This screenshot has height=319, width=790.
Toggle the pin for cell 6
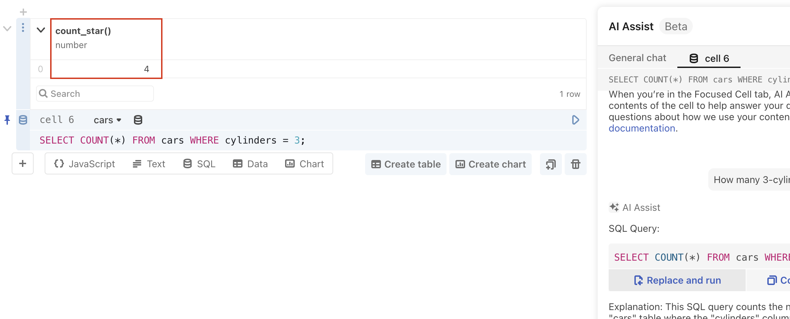7,120
